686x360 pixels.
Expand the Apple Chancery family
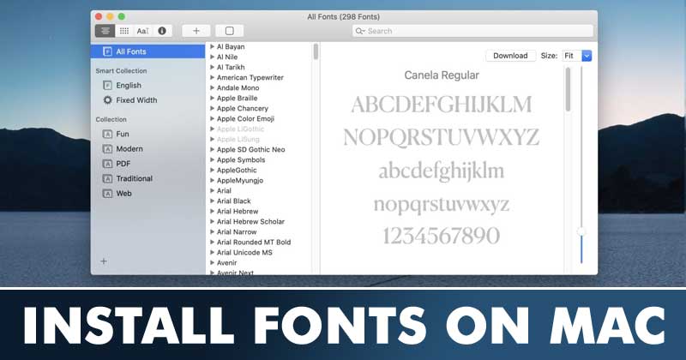[212, 108]
